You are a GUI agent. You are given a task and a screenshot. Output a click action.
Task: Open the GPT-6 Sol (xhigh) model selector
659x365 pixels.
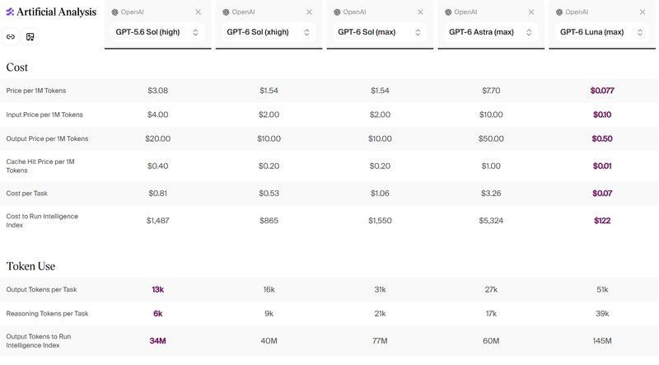coord(269,32)
